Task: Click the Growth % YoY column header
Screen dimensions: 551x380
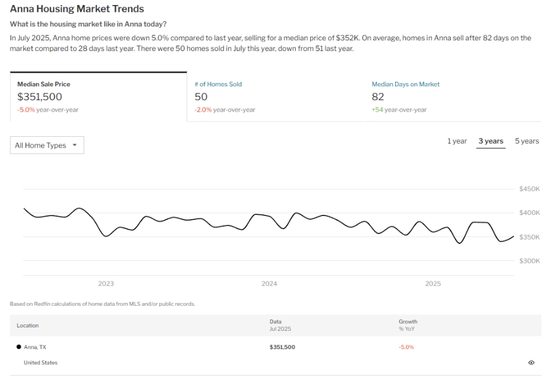Action: pyautogui.click(x=408, y=325)
